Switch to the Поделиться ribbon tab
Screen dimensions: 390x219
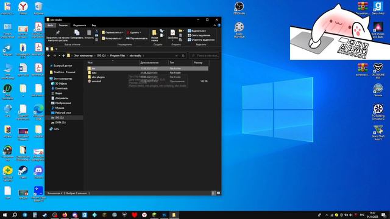click(x=80, y=26)
